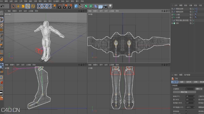
Task: Activate the Rotate tool icon
Action: [x=28, y=6]
